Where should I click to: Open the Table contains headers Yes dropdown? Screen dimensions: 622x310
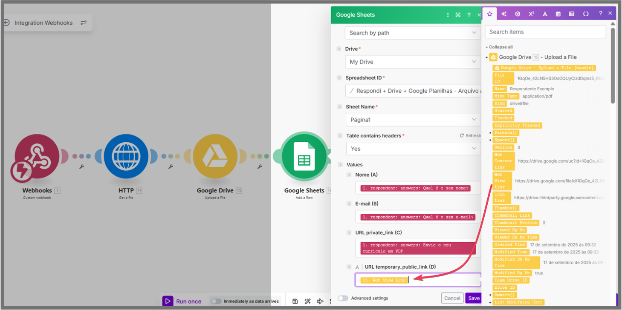tap(413, 149)
